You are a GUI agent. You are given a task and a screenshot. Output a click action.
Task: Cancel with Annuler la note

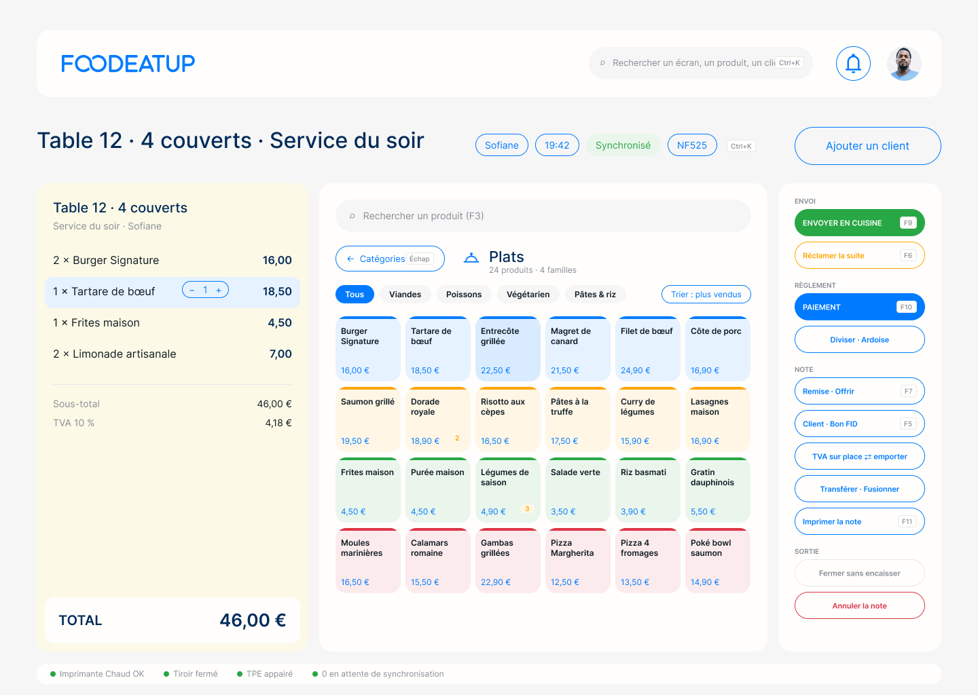pos(860,605)
